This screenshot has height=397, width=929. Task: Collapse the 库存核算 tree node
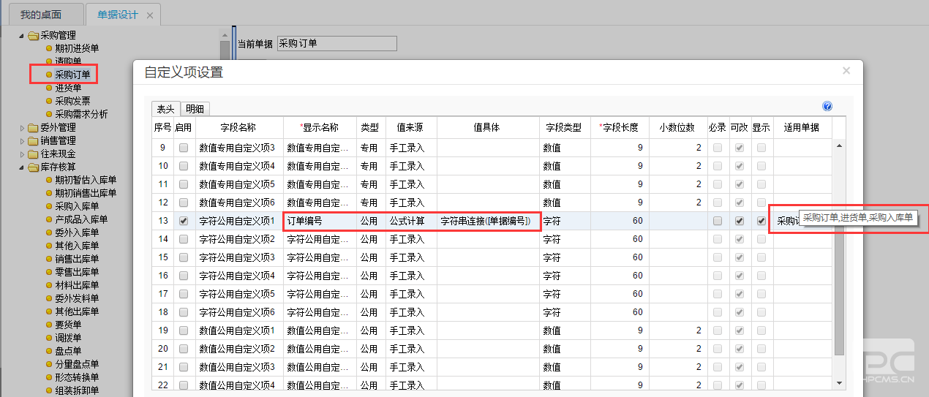tap(22, 167)
